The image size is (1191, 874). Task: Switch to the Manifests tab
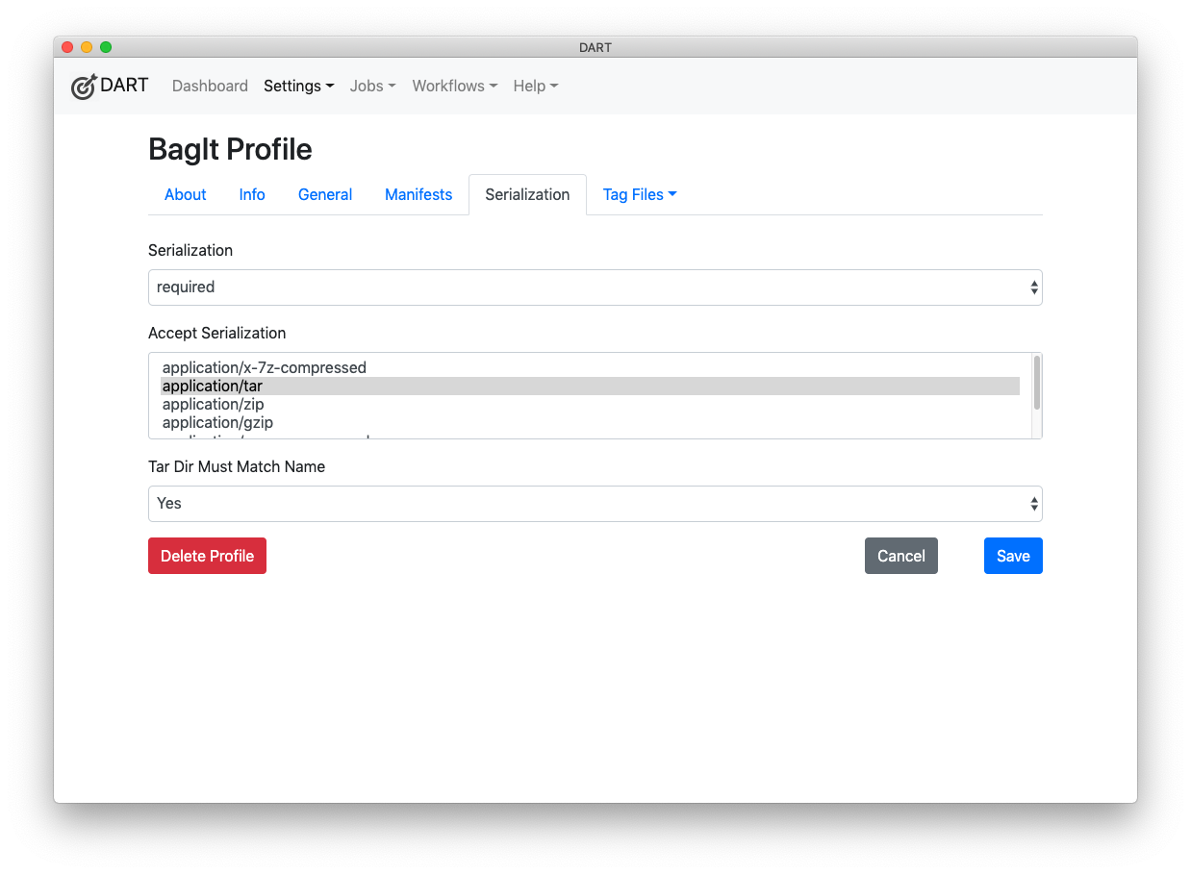[x=418, y=194]
